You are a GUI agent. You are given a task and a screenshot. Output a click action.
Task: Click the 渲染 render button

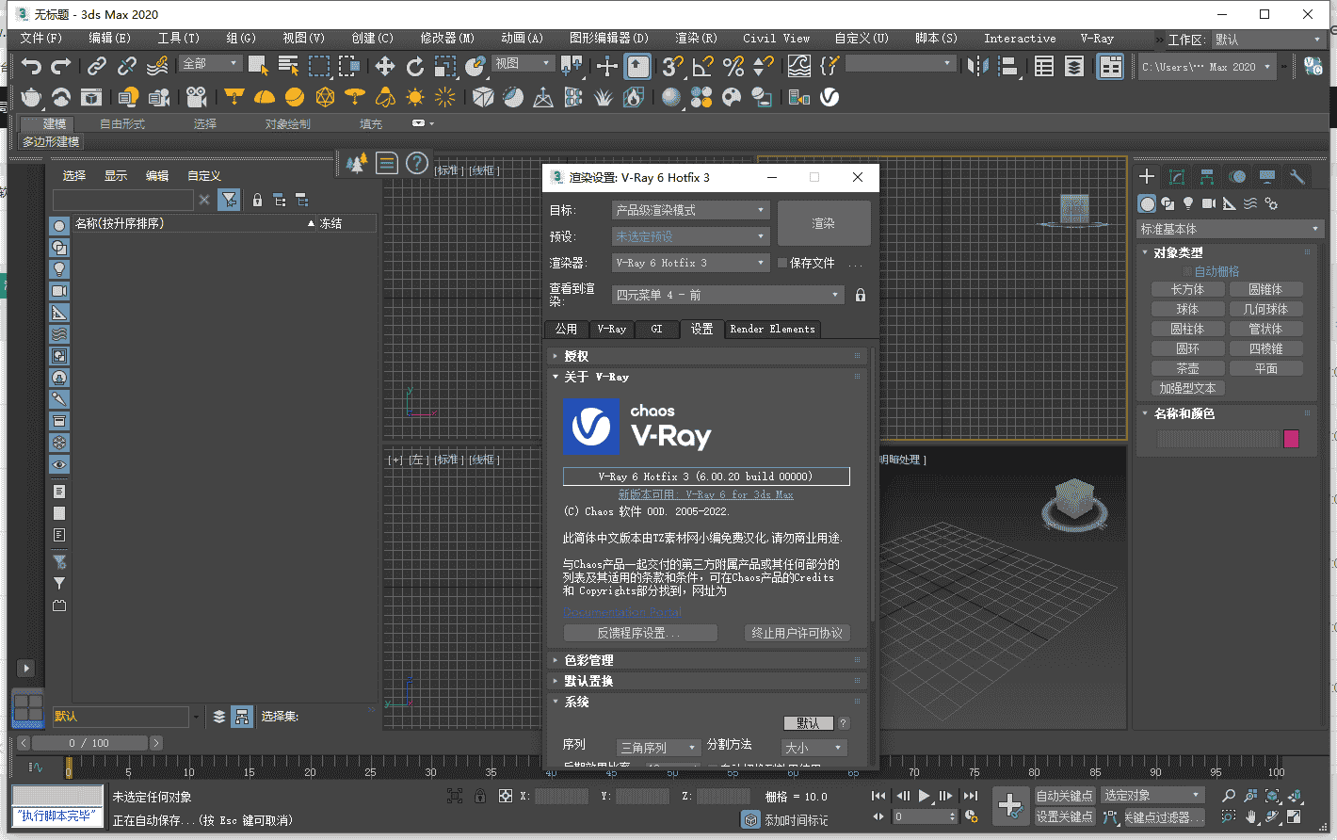point(823,222)
